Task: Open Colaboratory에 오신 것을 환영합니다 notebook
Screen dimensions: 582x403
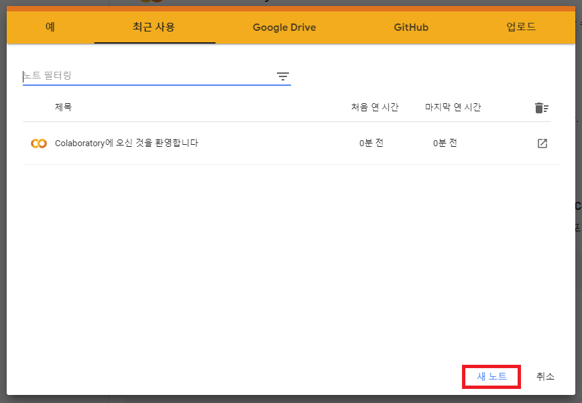Action: coord(127,143)
